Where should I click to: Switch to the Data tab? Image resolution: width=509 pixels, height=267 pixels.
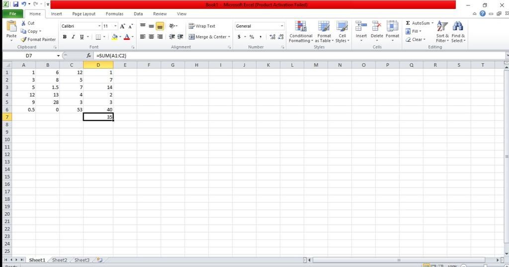tap(138, 13)
